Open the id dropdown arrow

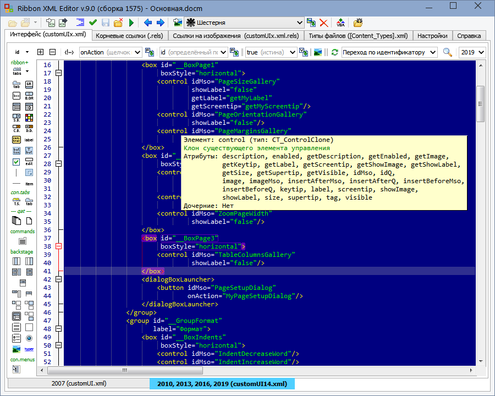tap(27, 52)
